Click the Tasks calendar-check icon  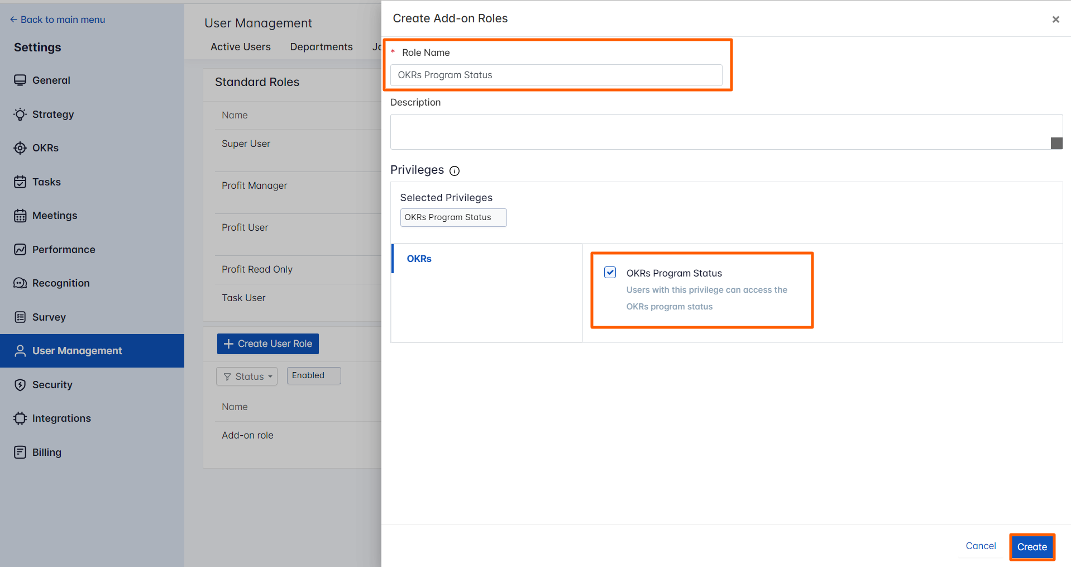tap(20, 182)
